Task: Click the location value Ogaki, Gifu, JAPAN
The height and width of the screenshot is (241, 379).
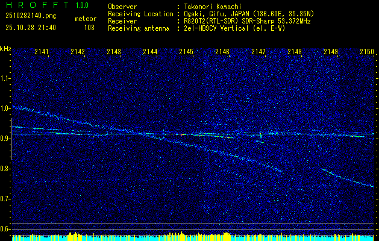Action: (216, 14)
